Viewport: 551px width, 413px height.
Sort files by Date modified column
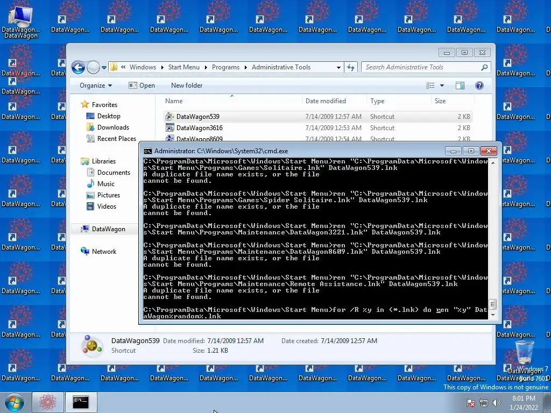(x=334, y=101)
